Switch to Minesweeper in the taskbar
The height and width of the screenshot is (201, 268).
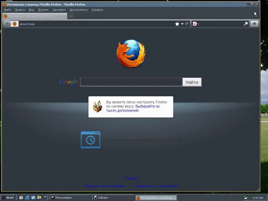tap(70, 198)
